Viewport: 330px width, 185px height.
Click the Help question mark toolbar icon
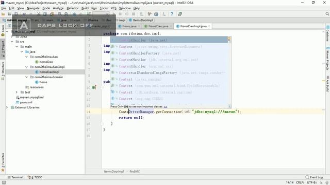tap(172, 14)
